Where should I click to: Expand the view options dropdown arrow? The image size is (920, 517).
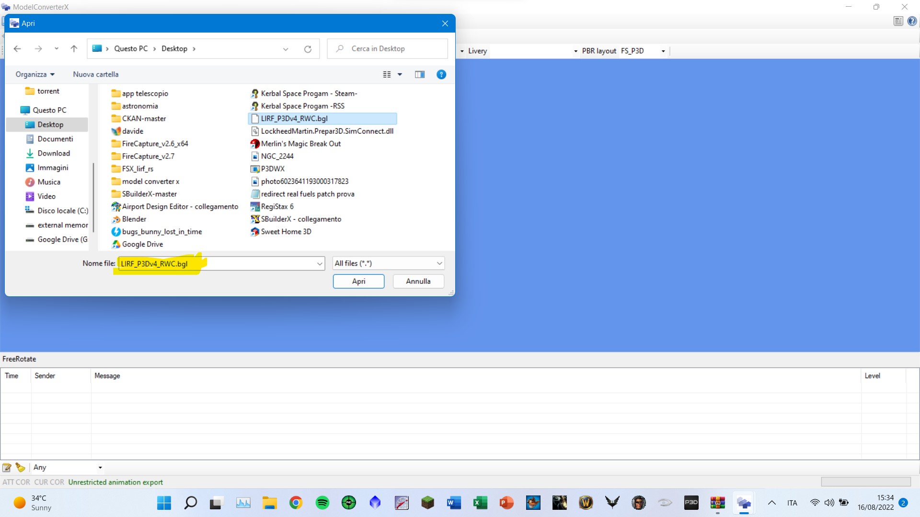point(400,74)
